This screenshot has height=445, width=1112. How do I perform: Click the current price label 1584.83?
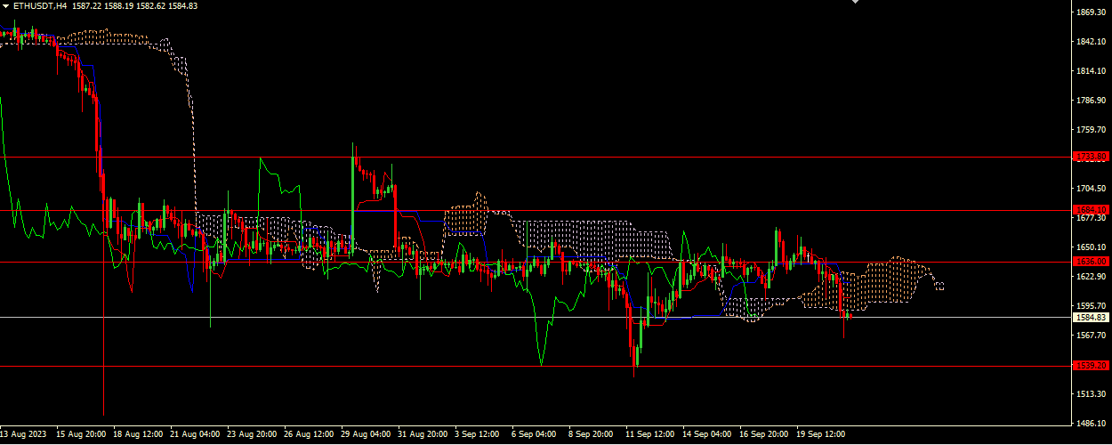(x=1091, y=317)
